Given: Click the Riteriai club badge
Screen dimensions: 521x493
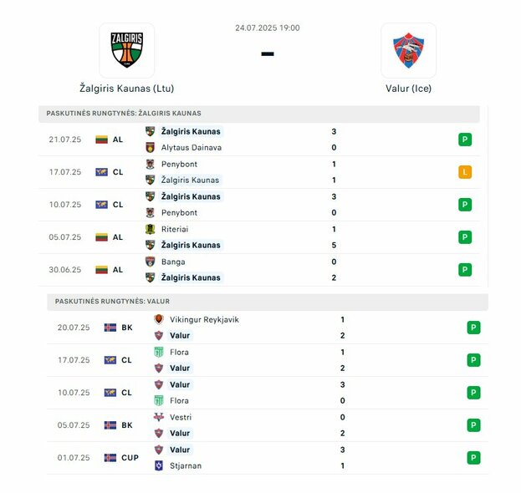Looking at the screenshot, I should click(x=151, y=229).
